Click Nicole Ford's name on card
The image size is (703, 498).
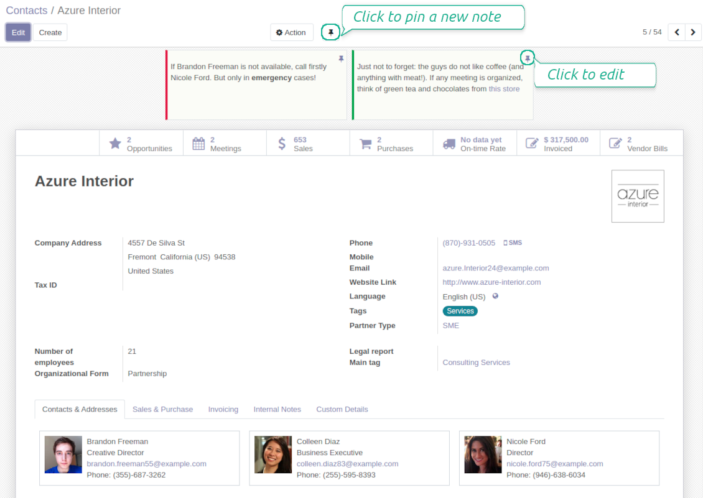[526, 441]
